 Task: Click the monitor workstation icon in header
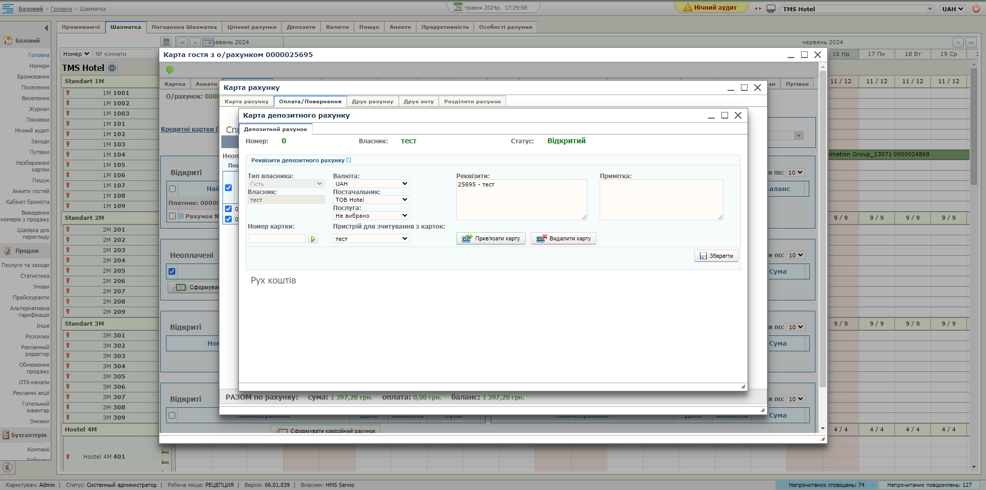pos(771,9)
